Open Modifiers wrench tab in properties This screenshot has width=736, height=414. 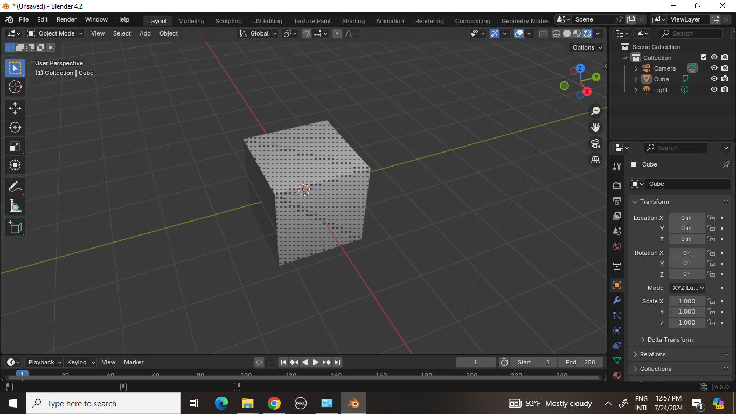(617, 300)
